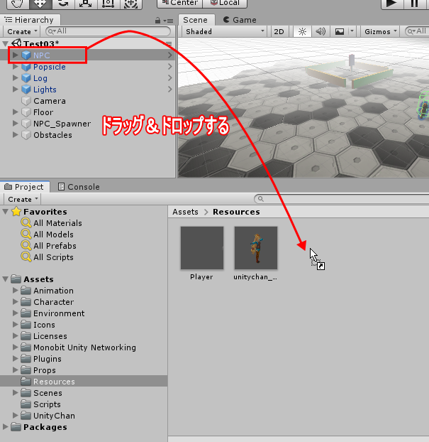
Task: Toggle pivot Center mode button
Action: tap(180, 3)
